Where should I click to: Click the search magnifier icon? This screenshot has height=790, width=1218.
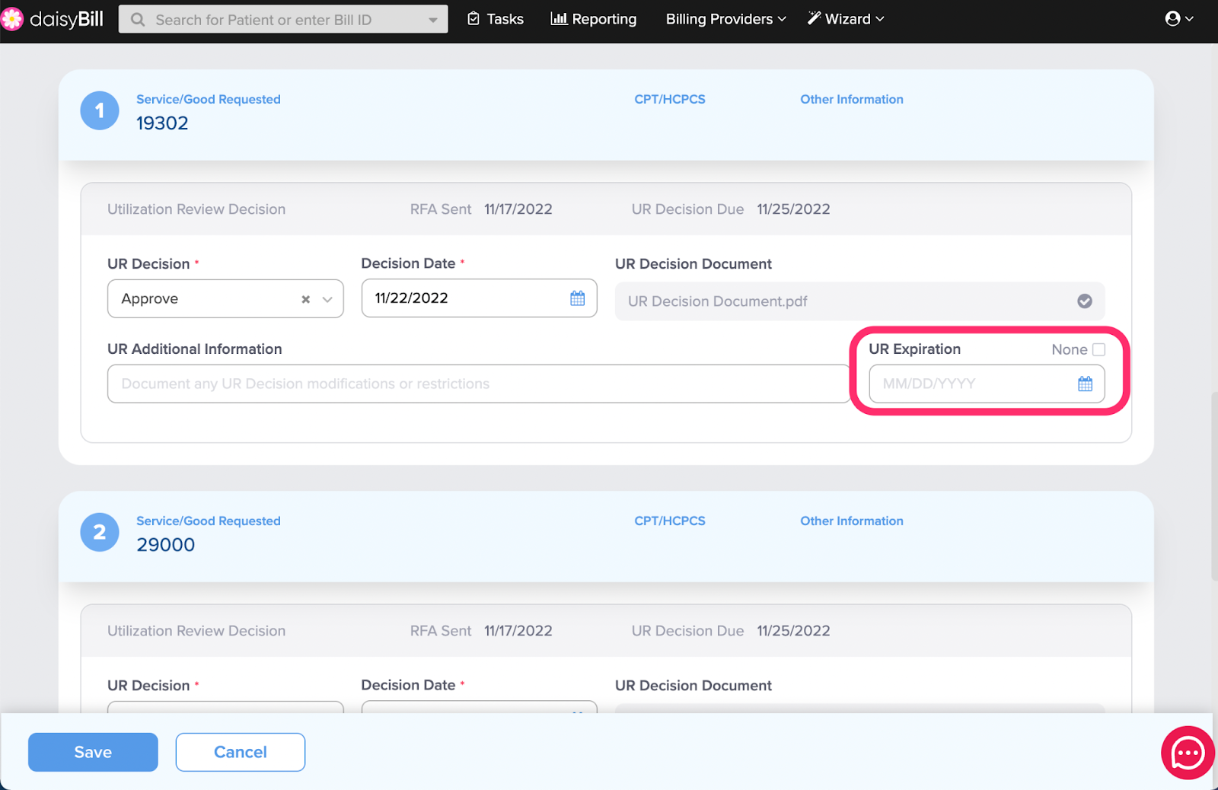click(x=138, y=20)
